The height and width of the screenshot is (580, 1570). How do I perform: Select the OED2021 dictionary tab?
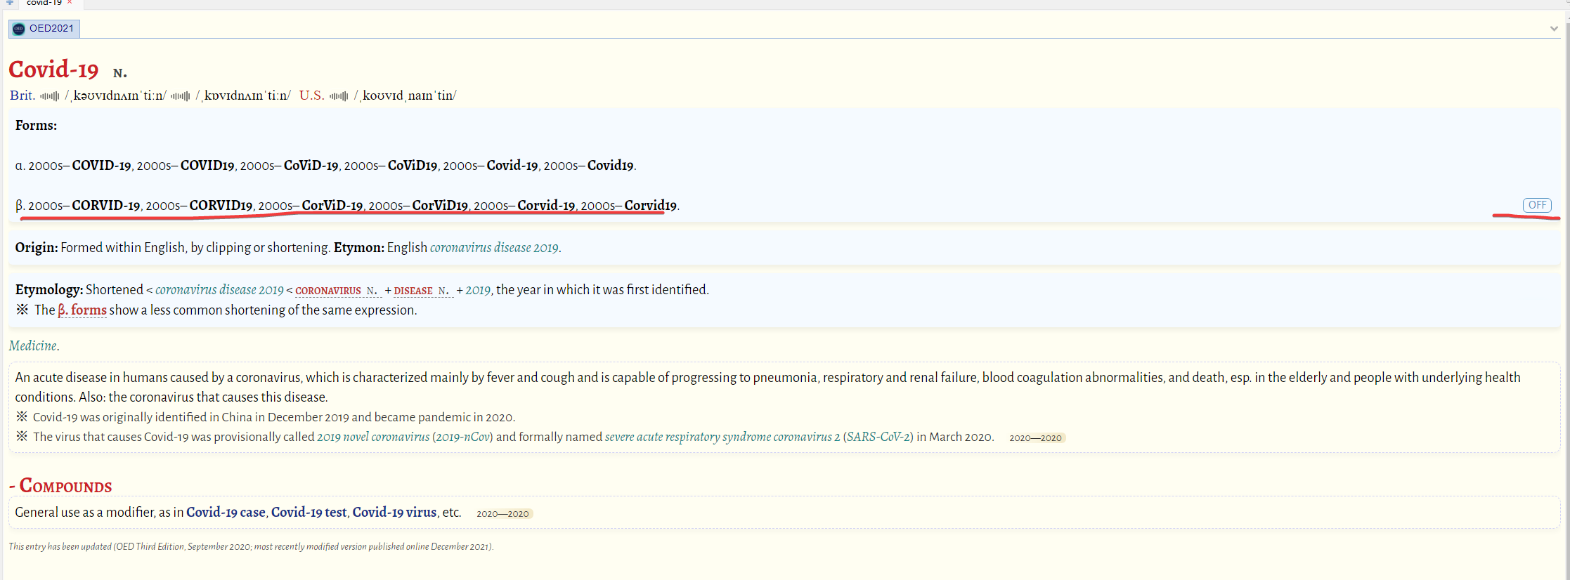[x=51, y=29]
